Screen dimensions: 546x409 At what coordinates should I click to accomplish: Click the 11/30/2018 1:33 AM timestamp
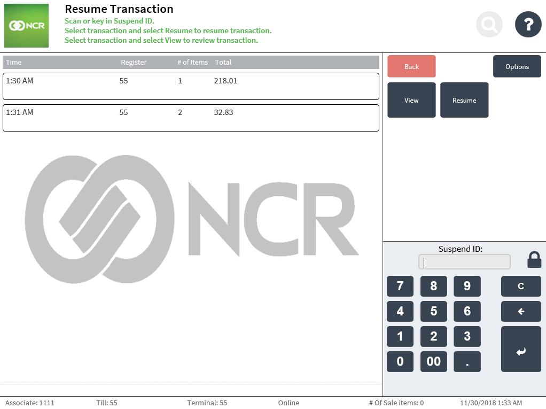(x=491, y=403)
